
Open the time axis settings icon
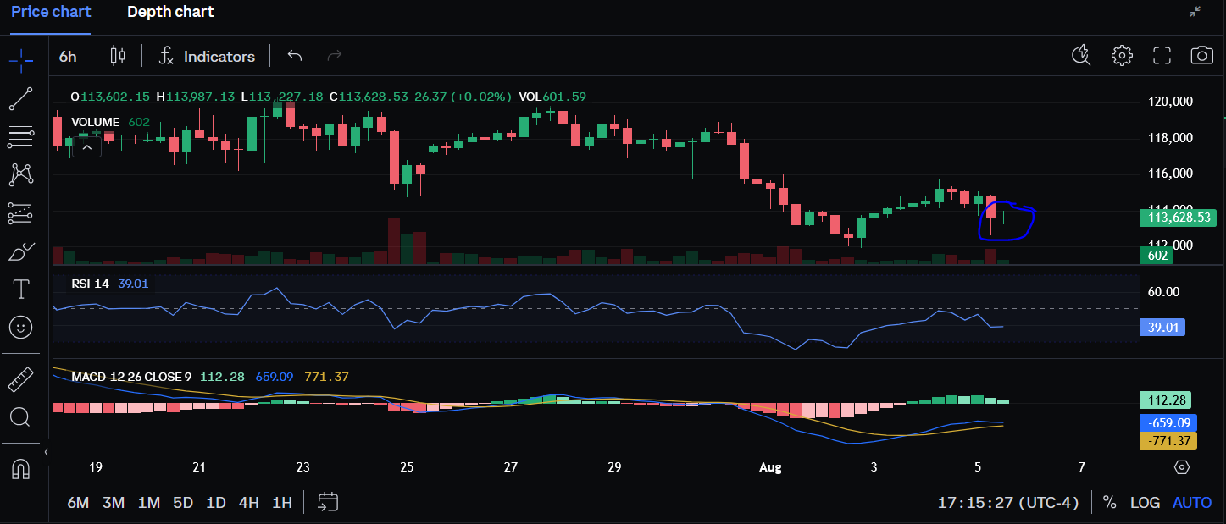coord(1183,467)
